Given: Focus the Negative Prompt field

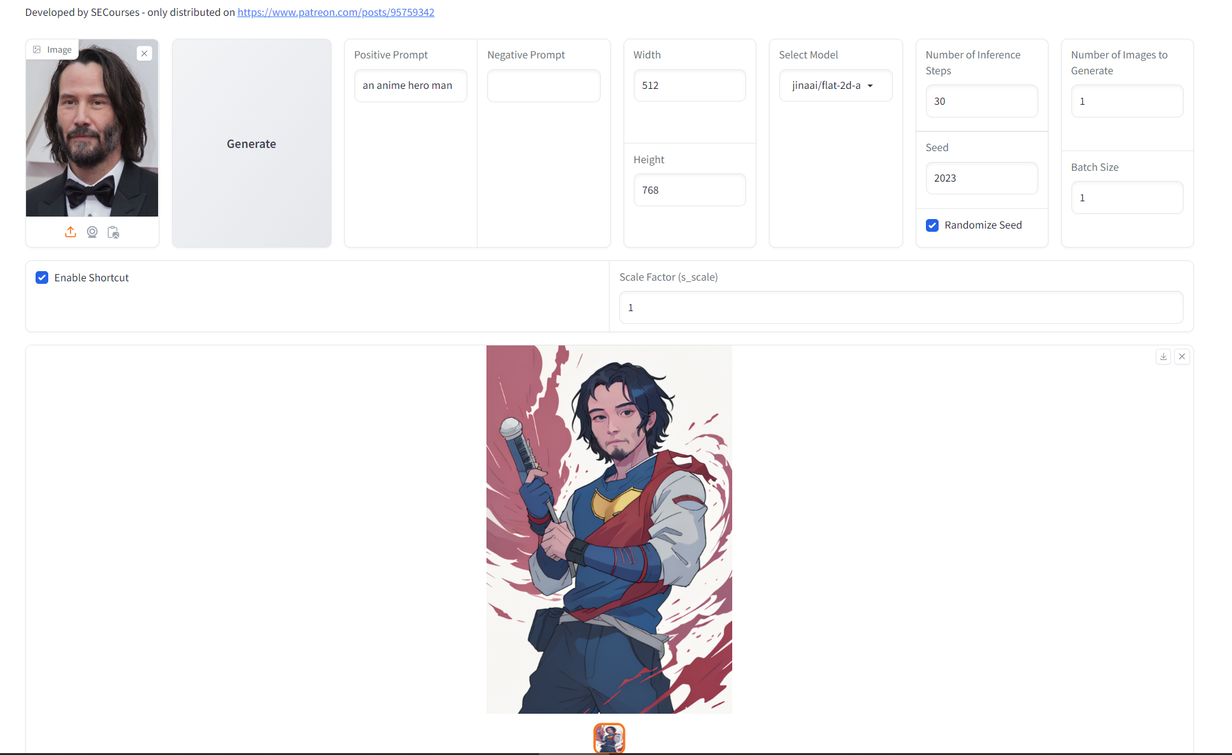Looking at the screenshot, I should click(543, 86).
